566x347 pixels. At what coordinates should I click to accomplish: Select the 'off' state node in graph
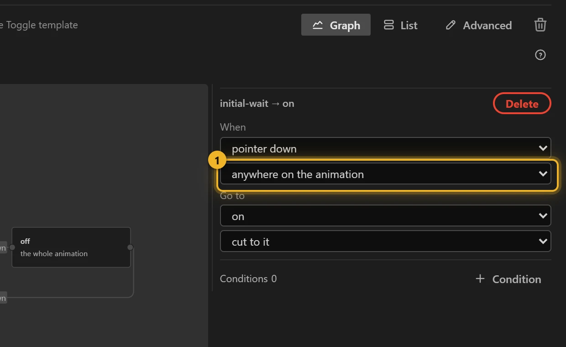[x=71, y=247]
